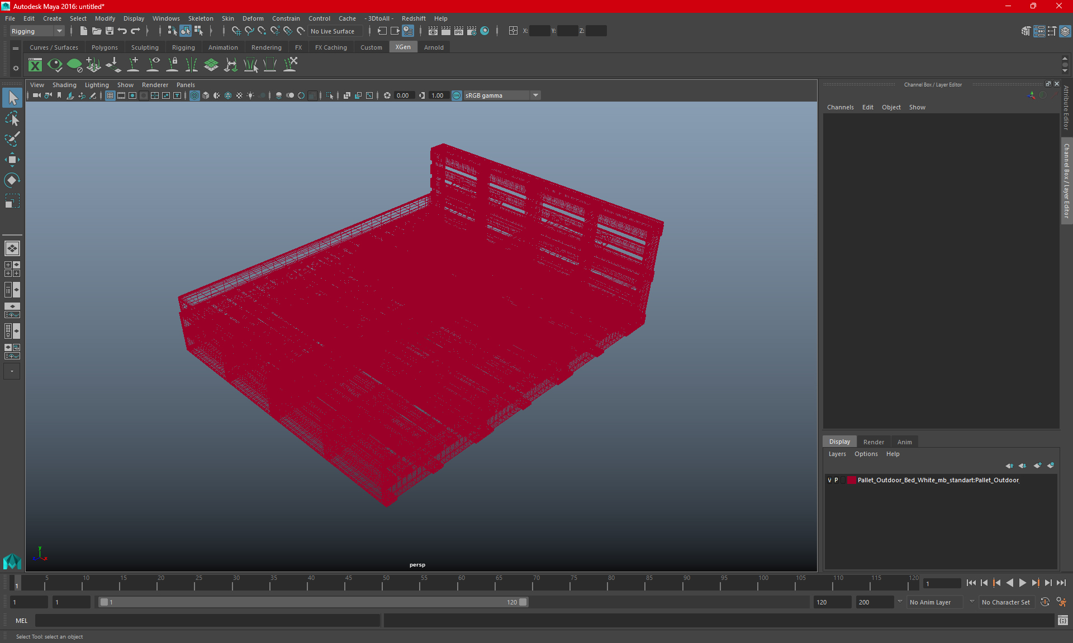Screen dimensions: 1073x643
Task: Activate the Paint selection tool
Action: coord(12,139)
